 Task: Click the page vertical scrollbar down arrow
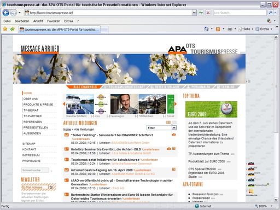point(276,200)
